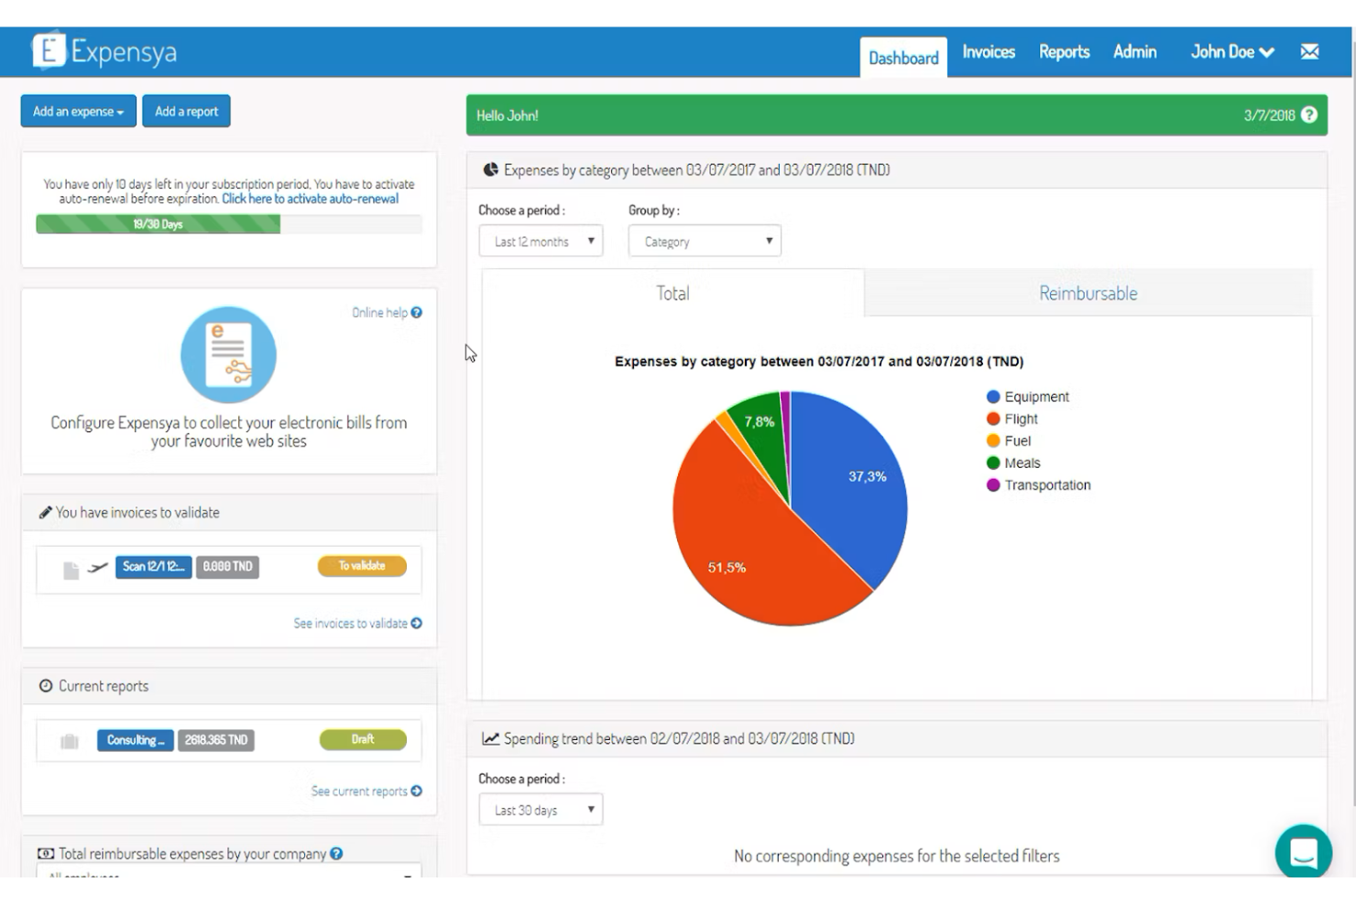Open the Invoices menu
Viewport: 1356px width, 904px height.
[x=989, y=52]
